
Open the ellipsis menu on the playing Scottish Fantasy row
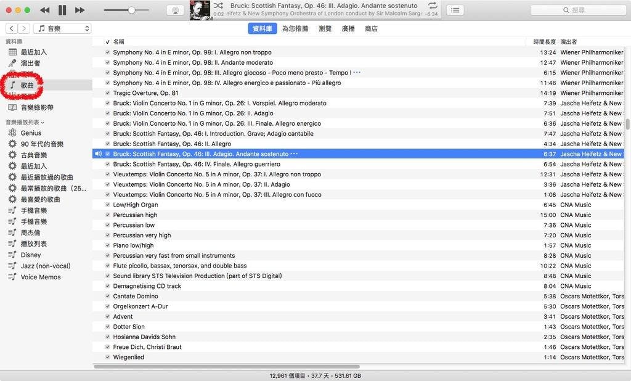pyautogui.click(x=294, y=154)
